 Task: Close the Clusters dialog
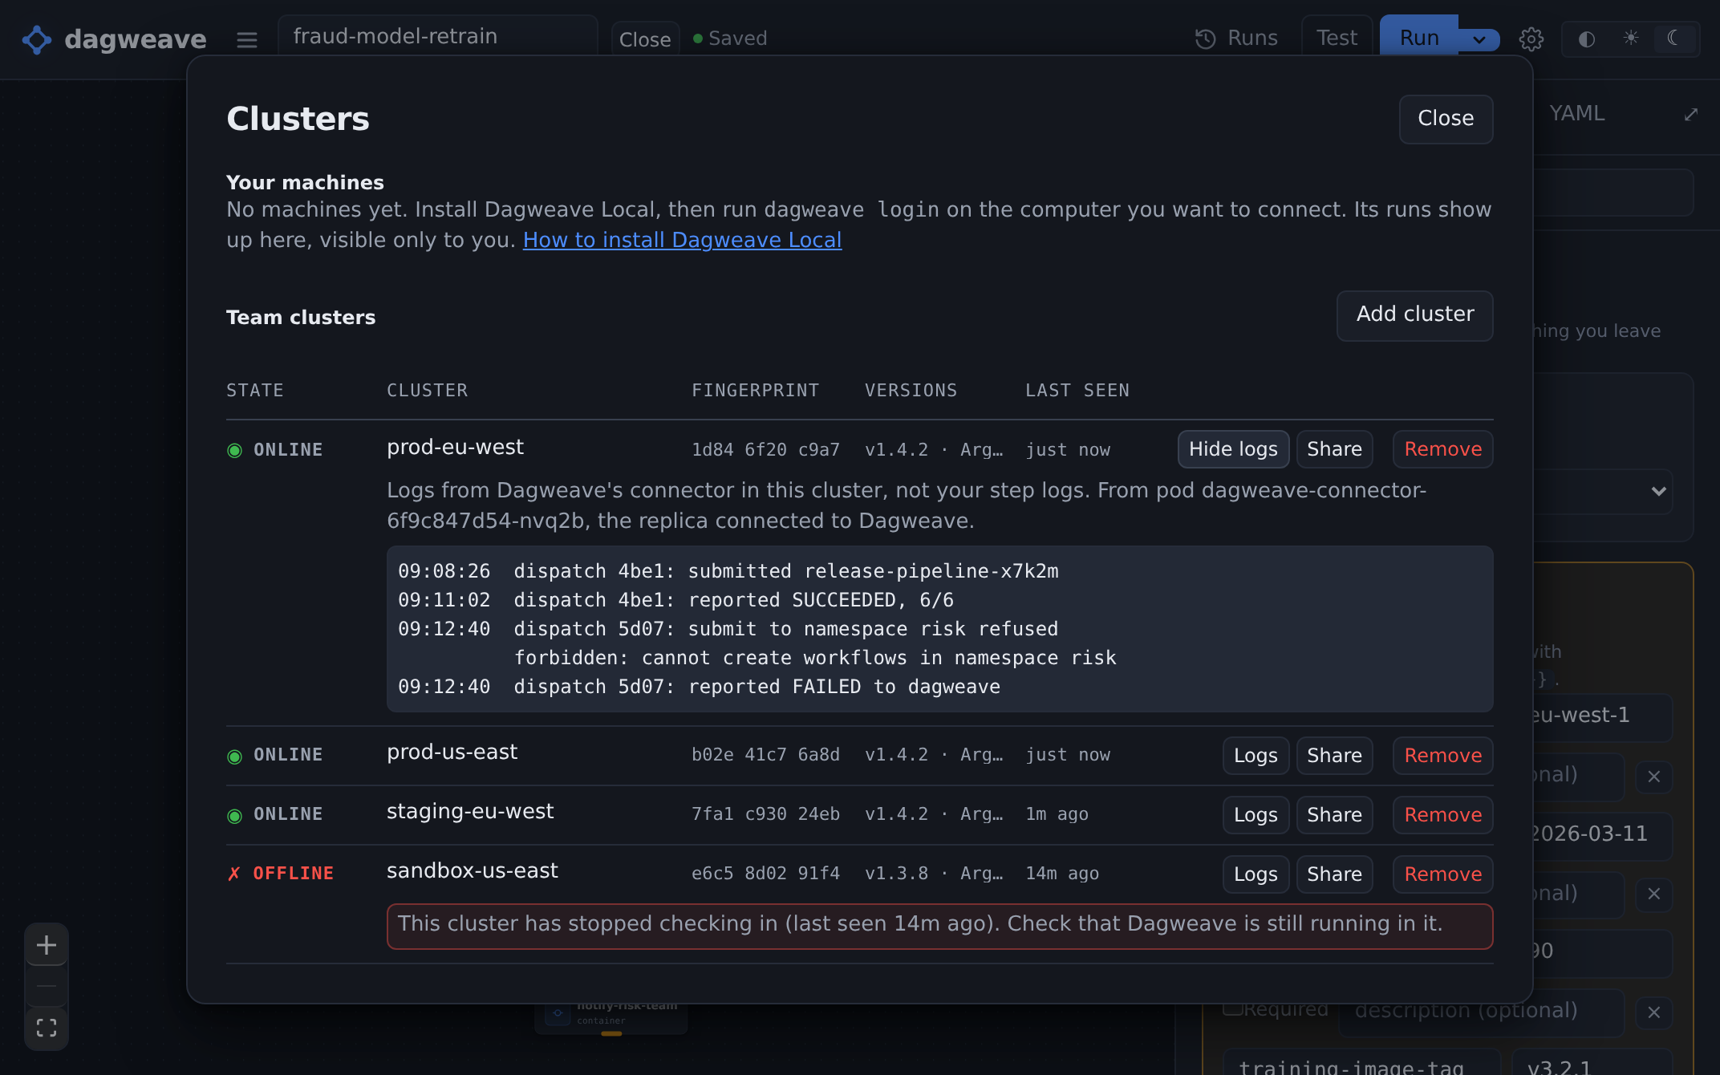coord(1446,119)
